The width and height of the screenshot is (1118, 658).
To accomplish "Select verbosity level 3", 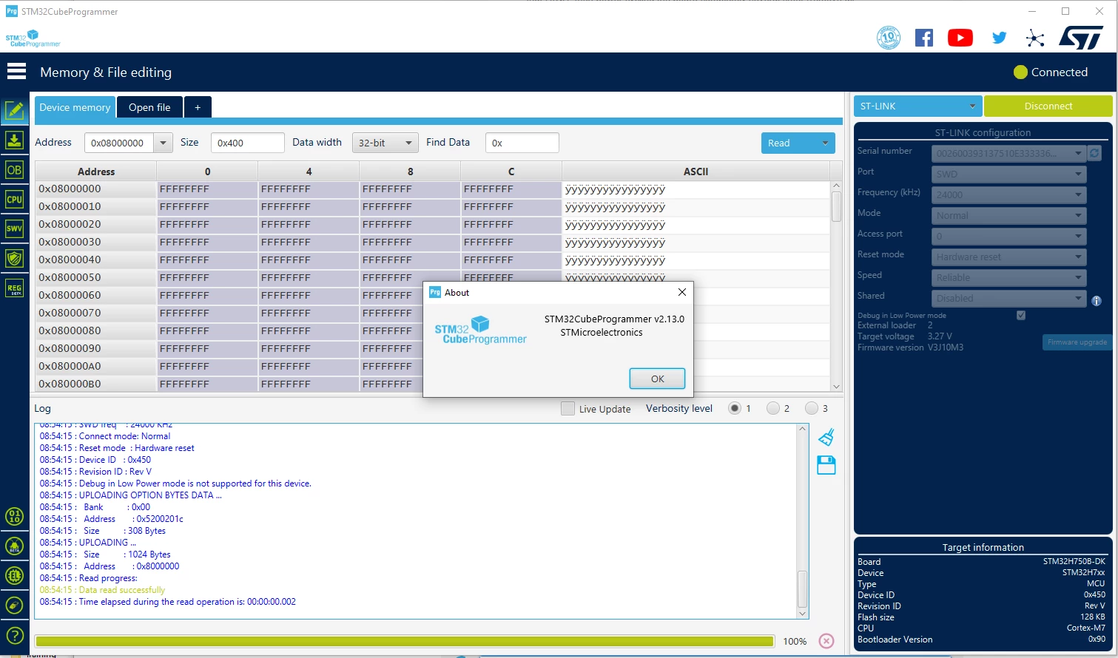I will coord(812,408).
